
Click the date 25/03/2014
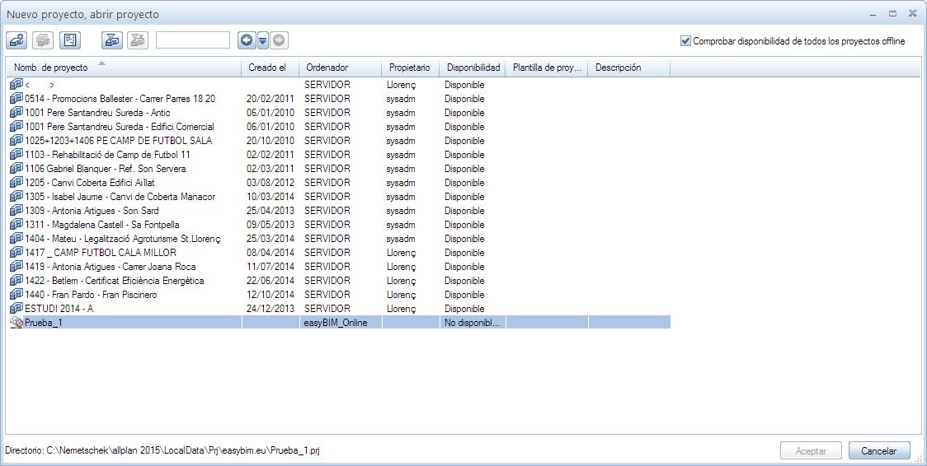pos(271,239)
